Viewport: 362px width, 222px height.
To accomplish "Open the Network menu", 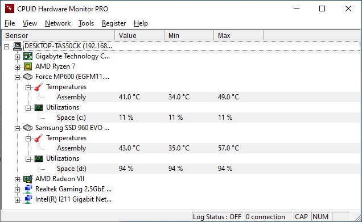I will pos(57,23).
